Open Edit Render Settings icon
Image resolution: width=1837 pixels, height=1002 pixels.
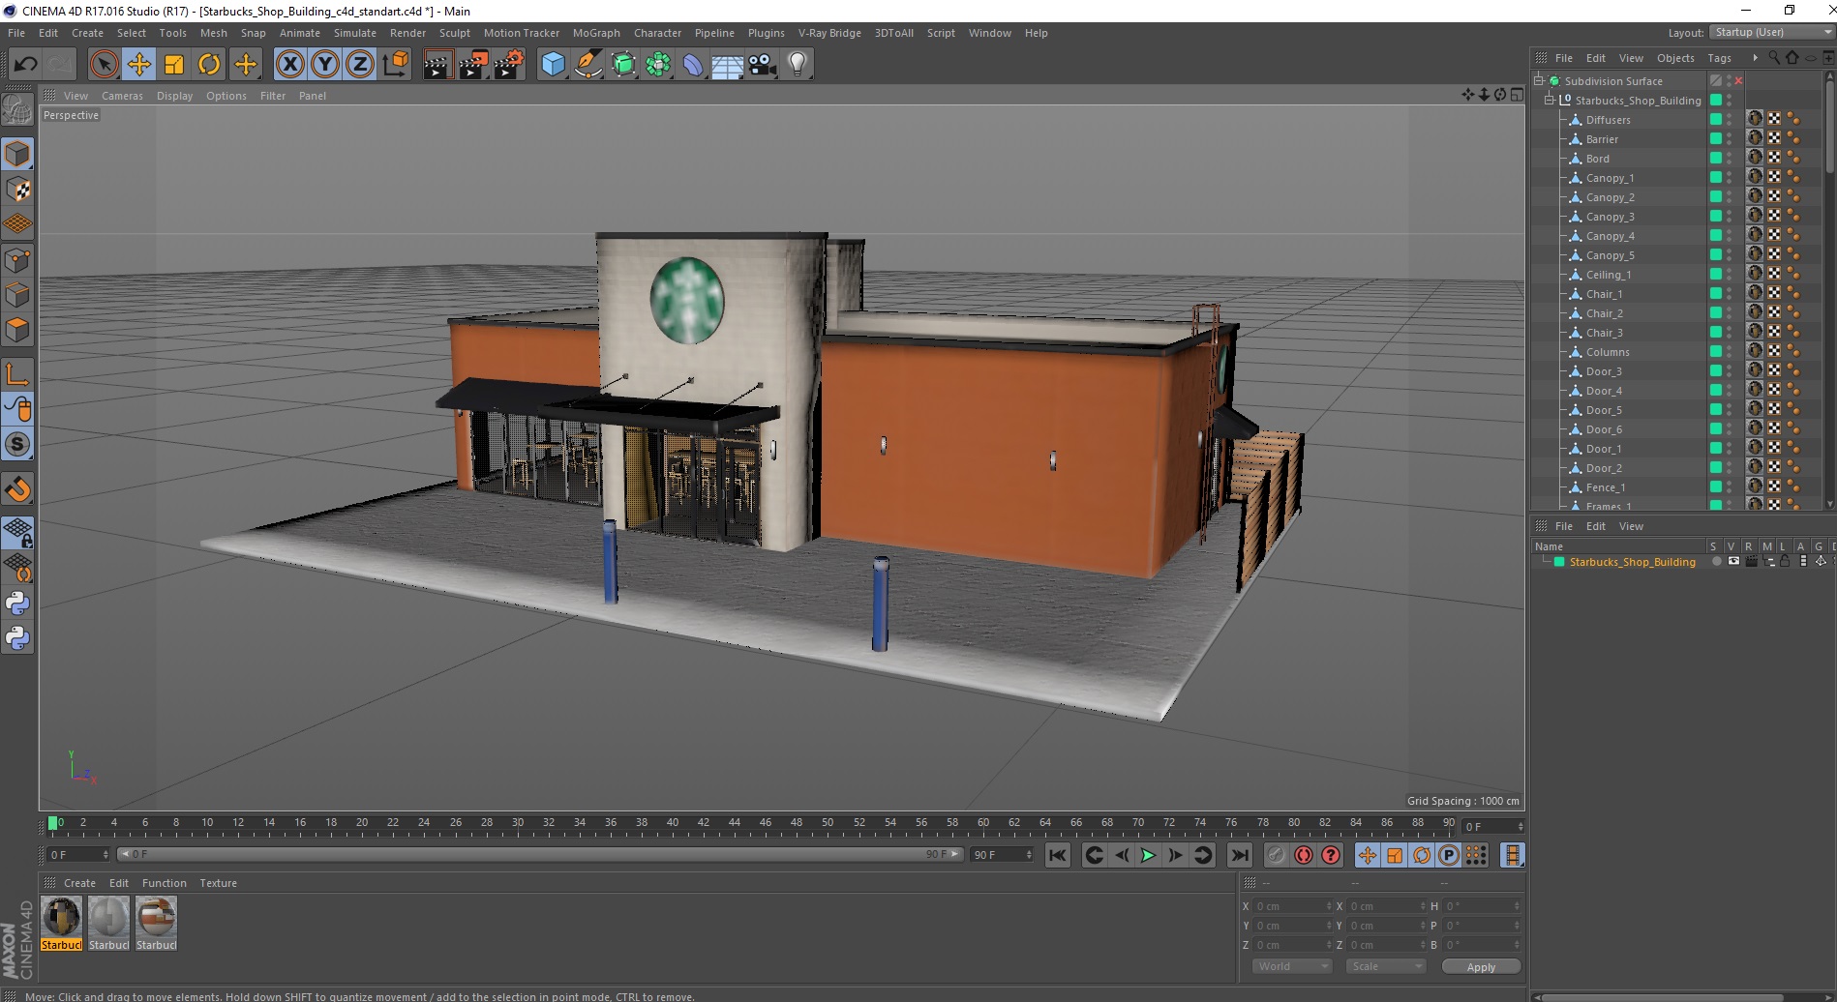(509, 65)
